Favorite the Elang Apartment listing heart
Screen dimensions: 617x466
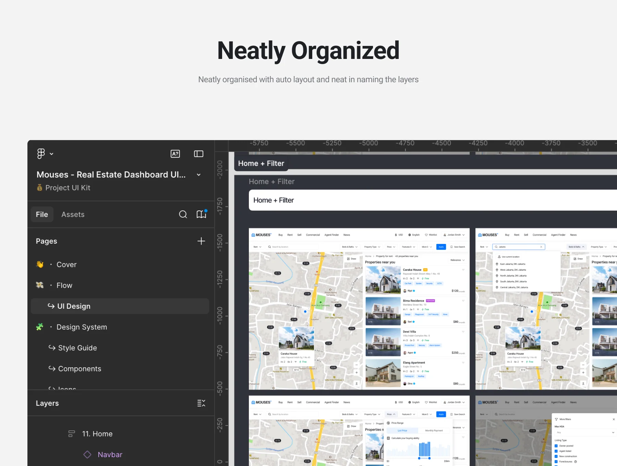[x=463, y=363]
